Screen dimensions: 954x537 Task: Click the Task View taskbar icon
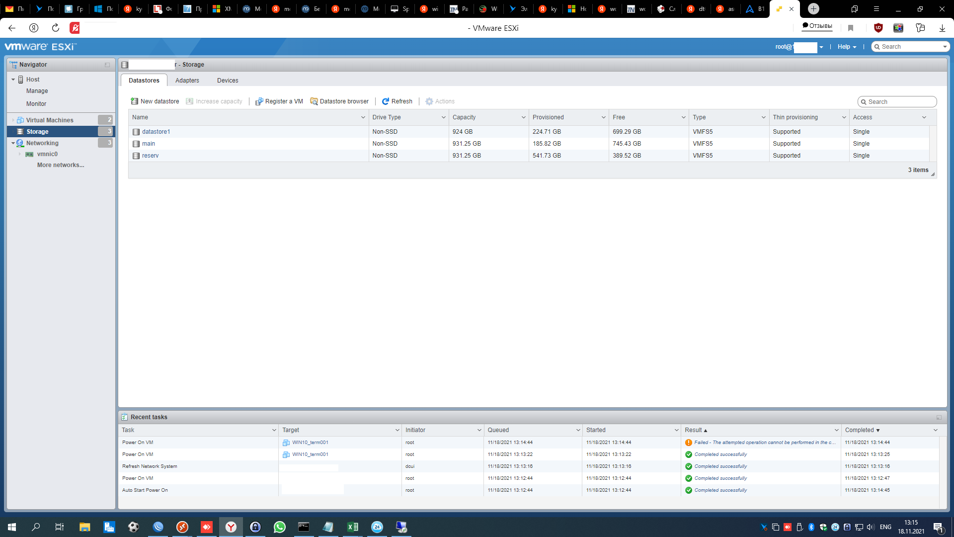60,527
